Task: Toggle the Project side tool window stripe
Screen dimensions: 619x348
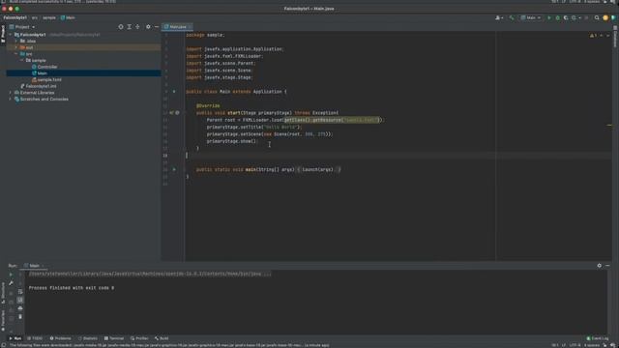Action: point(3,34)
